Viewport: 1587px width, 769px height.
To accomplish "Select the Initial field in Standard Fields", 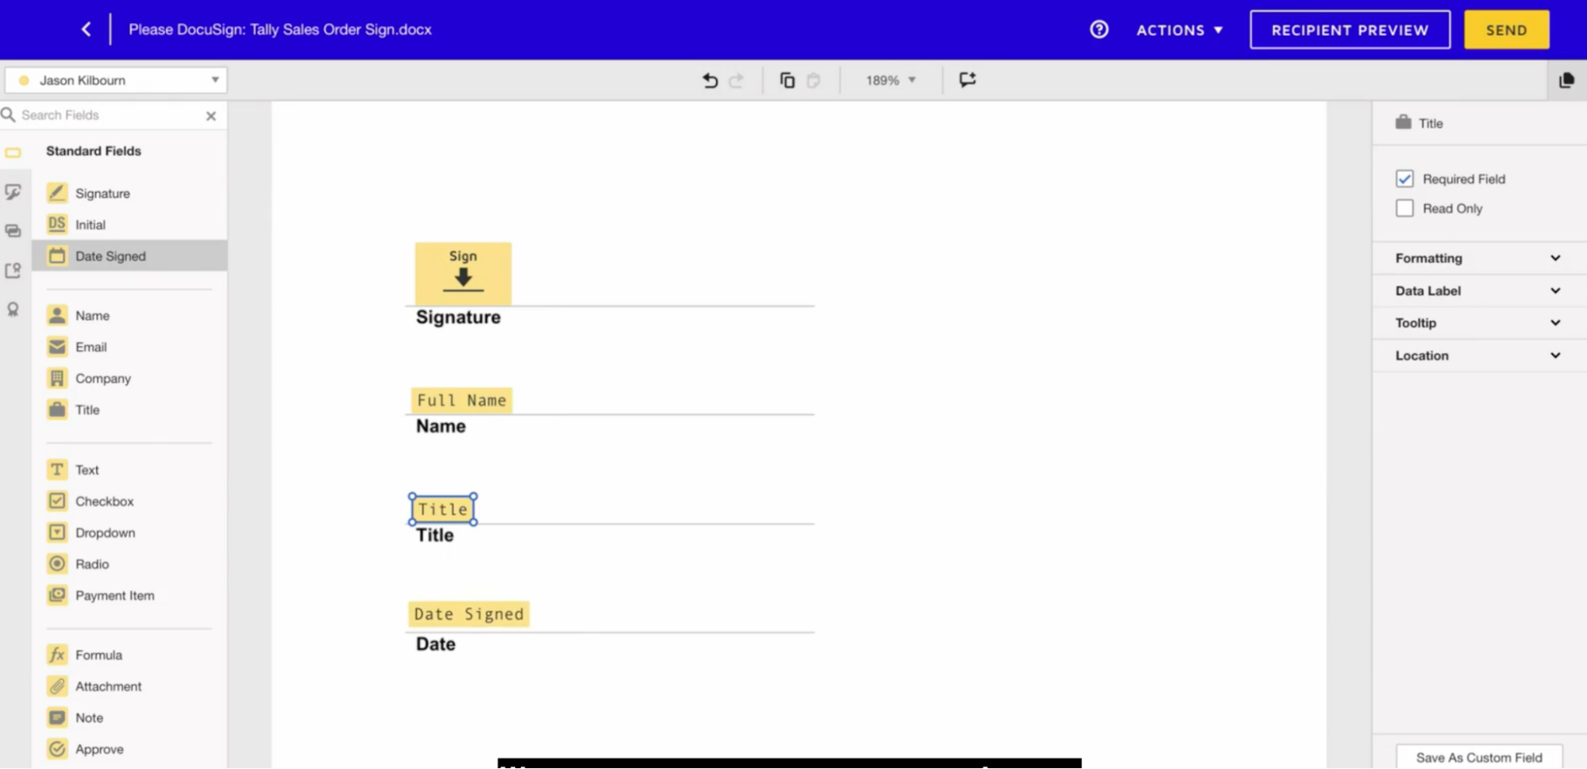I will coord(90,225).
